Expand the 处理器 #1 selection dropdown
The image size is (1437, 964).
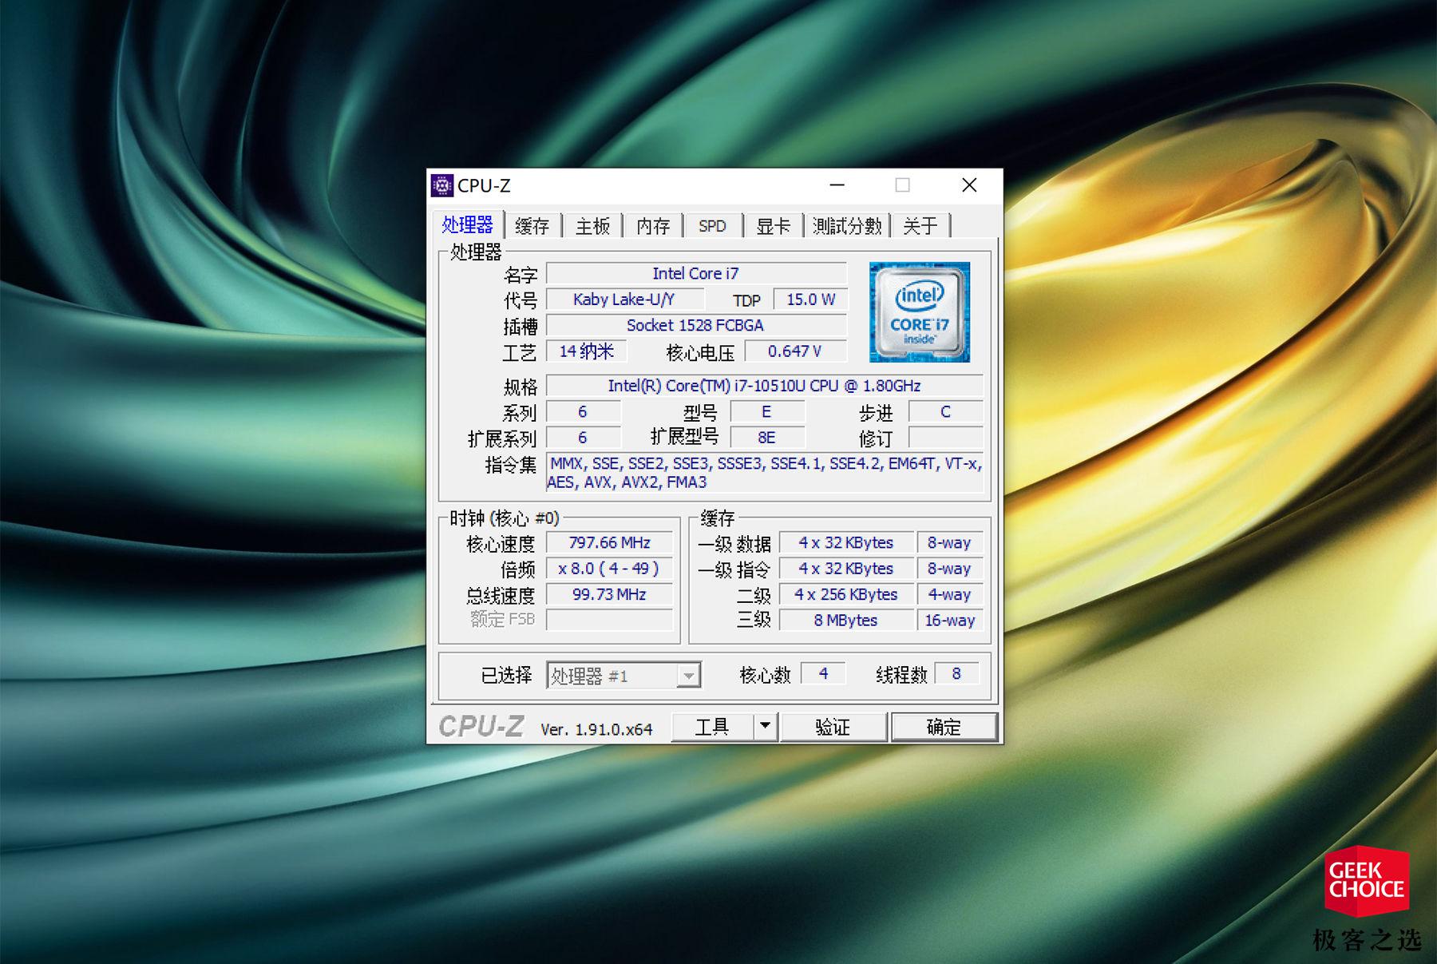pos(688,676)
